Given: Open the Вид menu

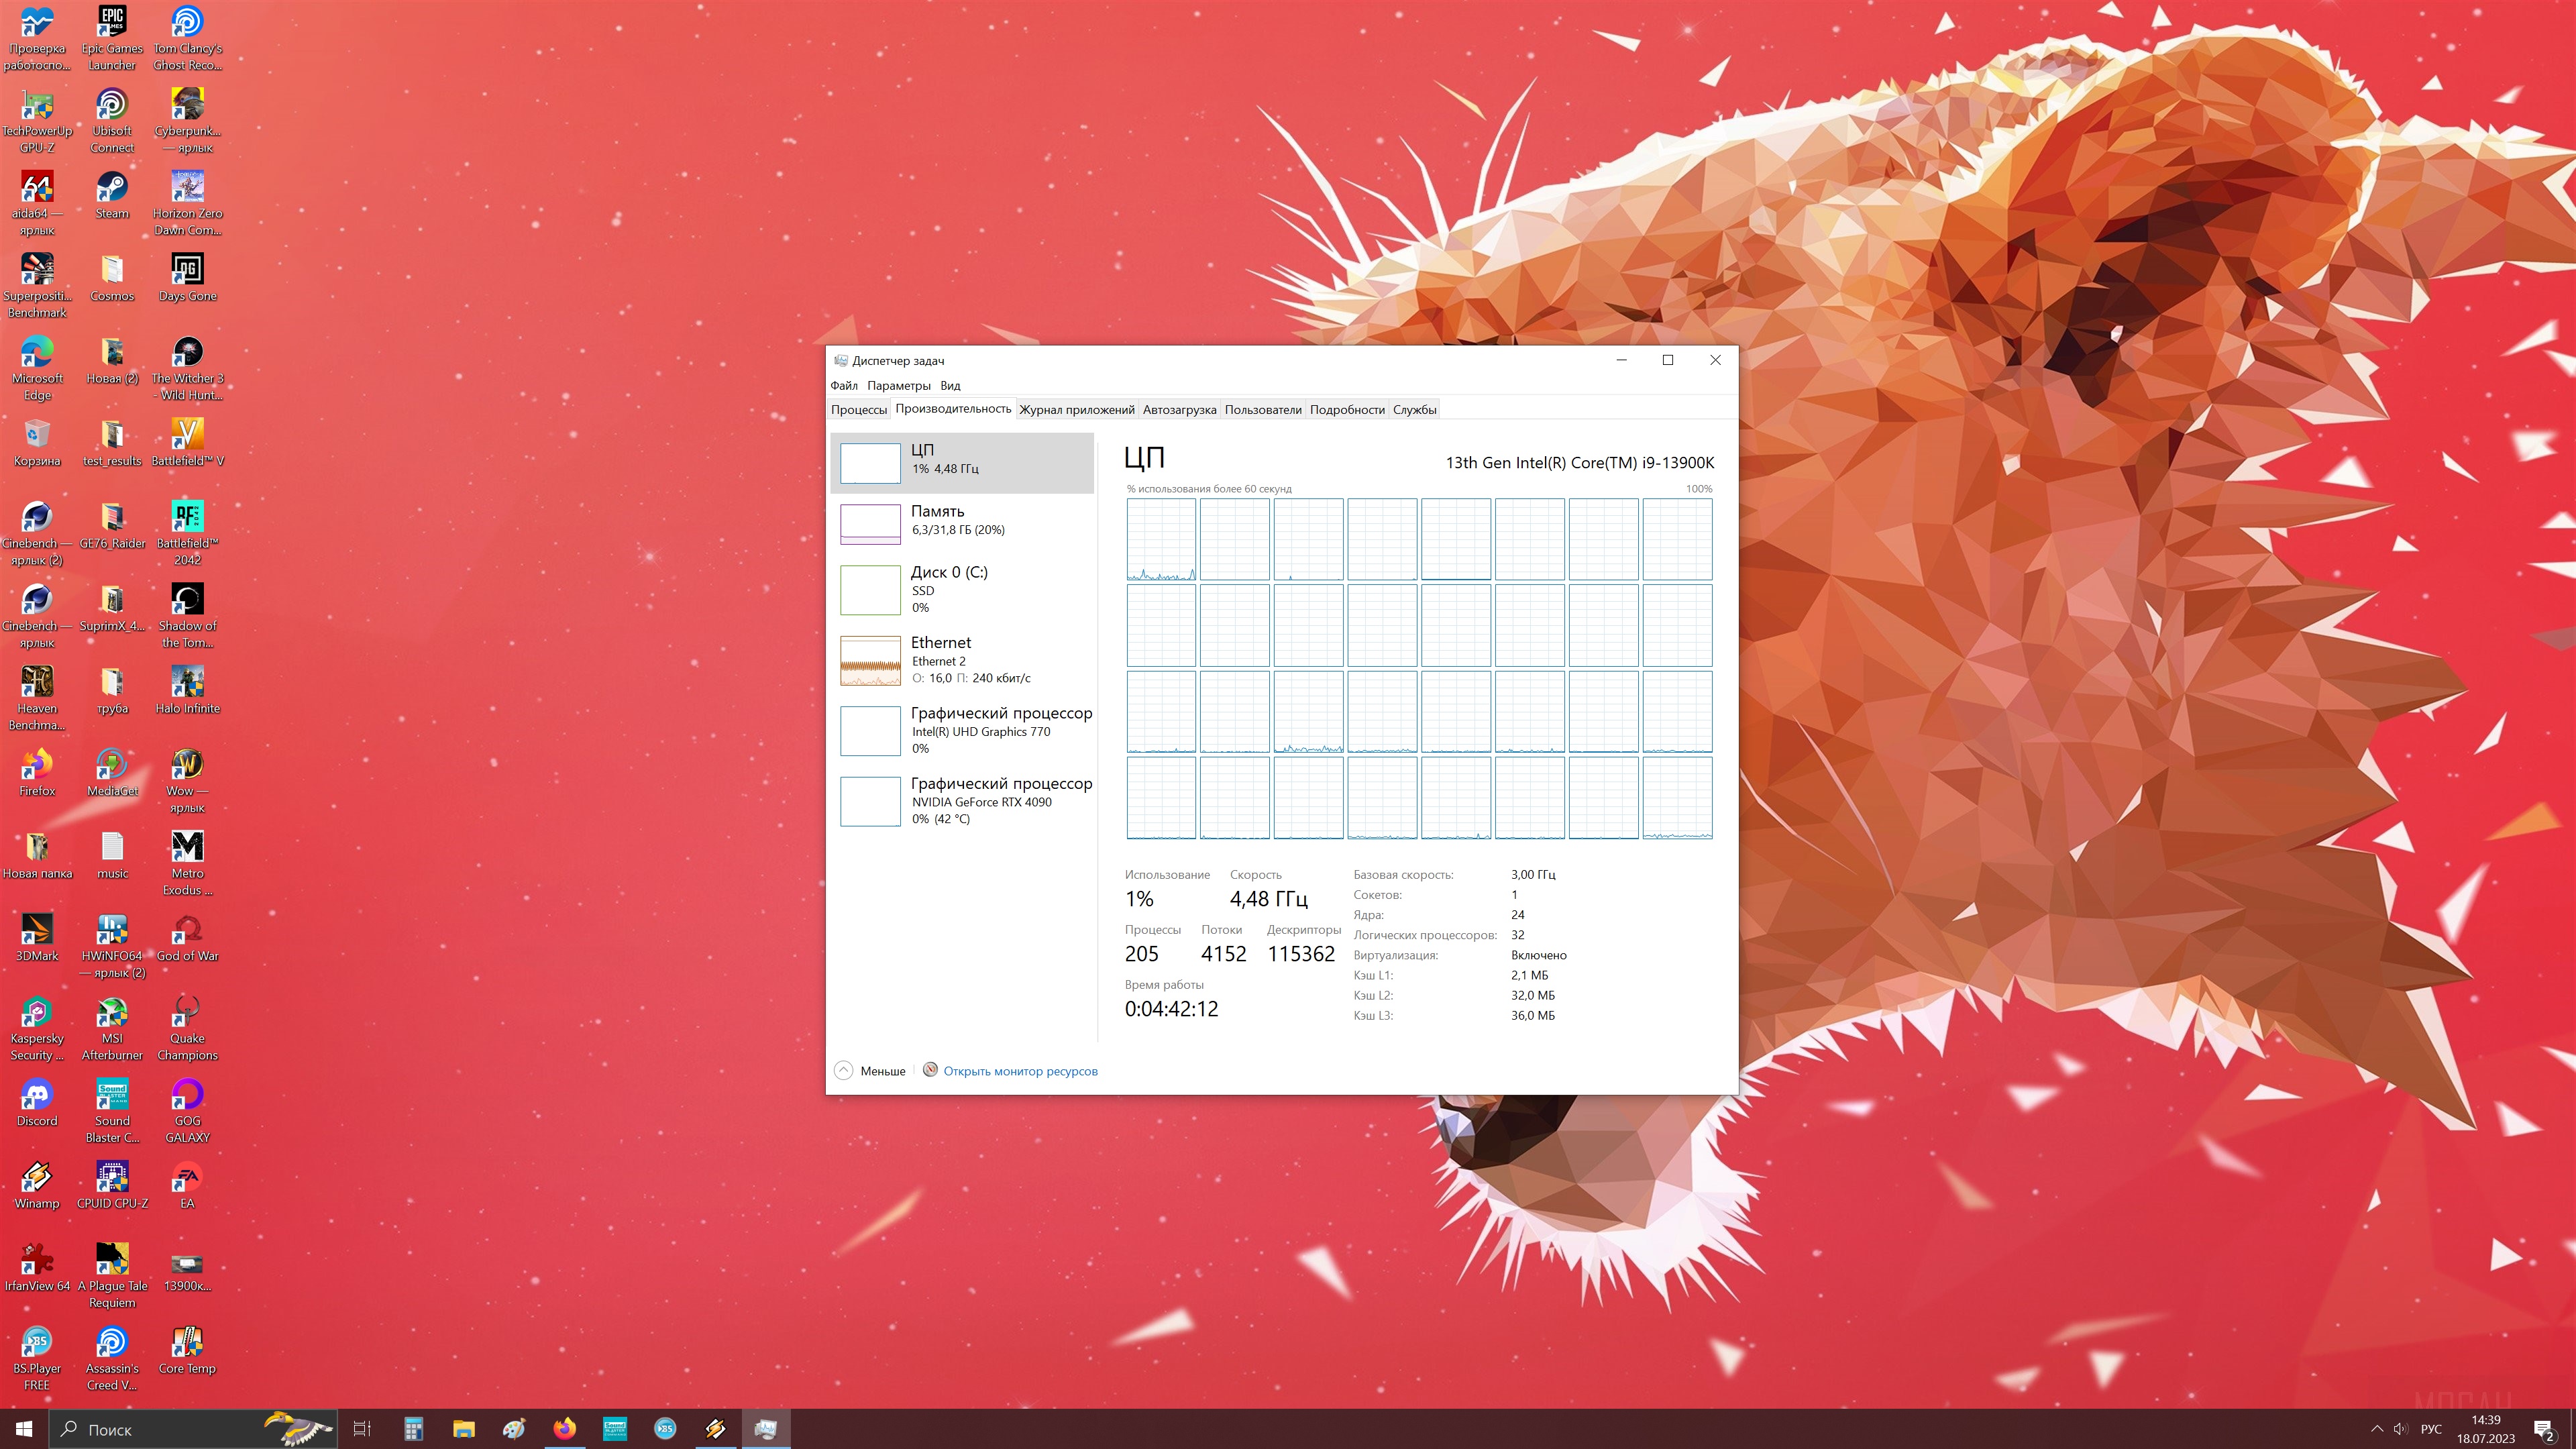Looking at the screenshot, I should pyautogui.click(x=950, y=386).
